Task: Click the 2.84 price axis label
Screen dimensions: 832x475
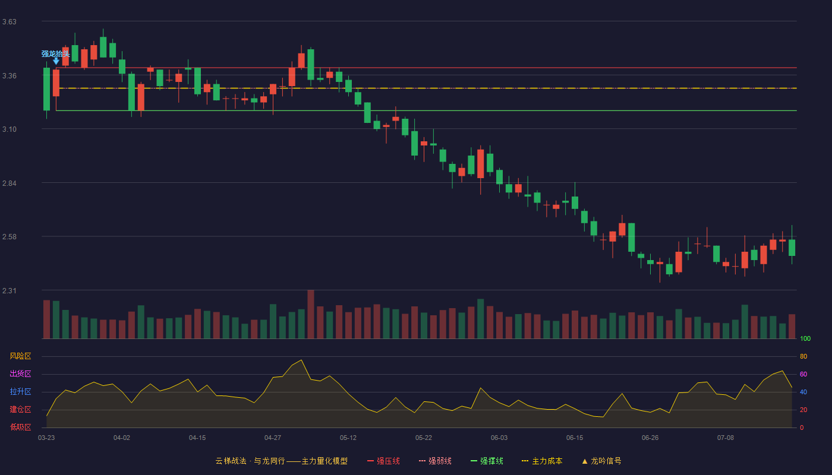Action: pyautogui.click(x=10, y=183)
